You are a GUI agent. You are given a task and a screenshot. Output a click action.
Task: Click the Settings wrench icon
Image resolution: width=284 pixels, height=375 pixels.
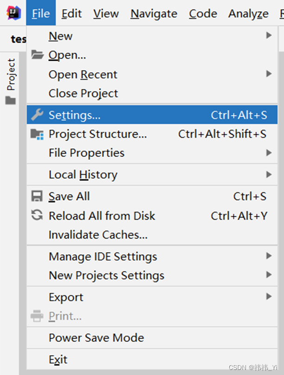click(37, 115)
